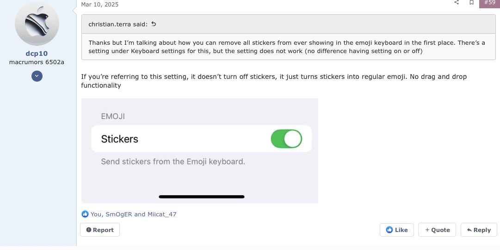
Task: Click "You" in the reactions list
Action: click(96, 214)
